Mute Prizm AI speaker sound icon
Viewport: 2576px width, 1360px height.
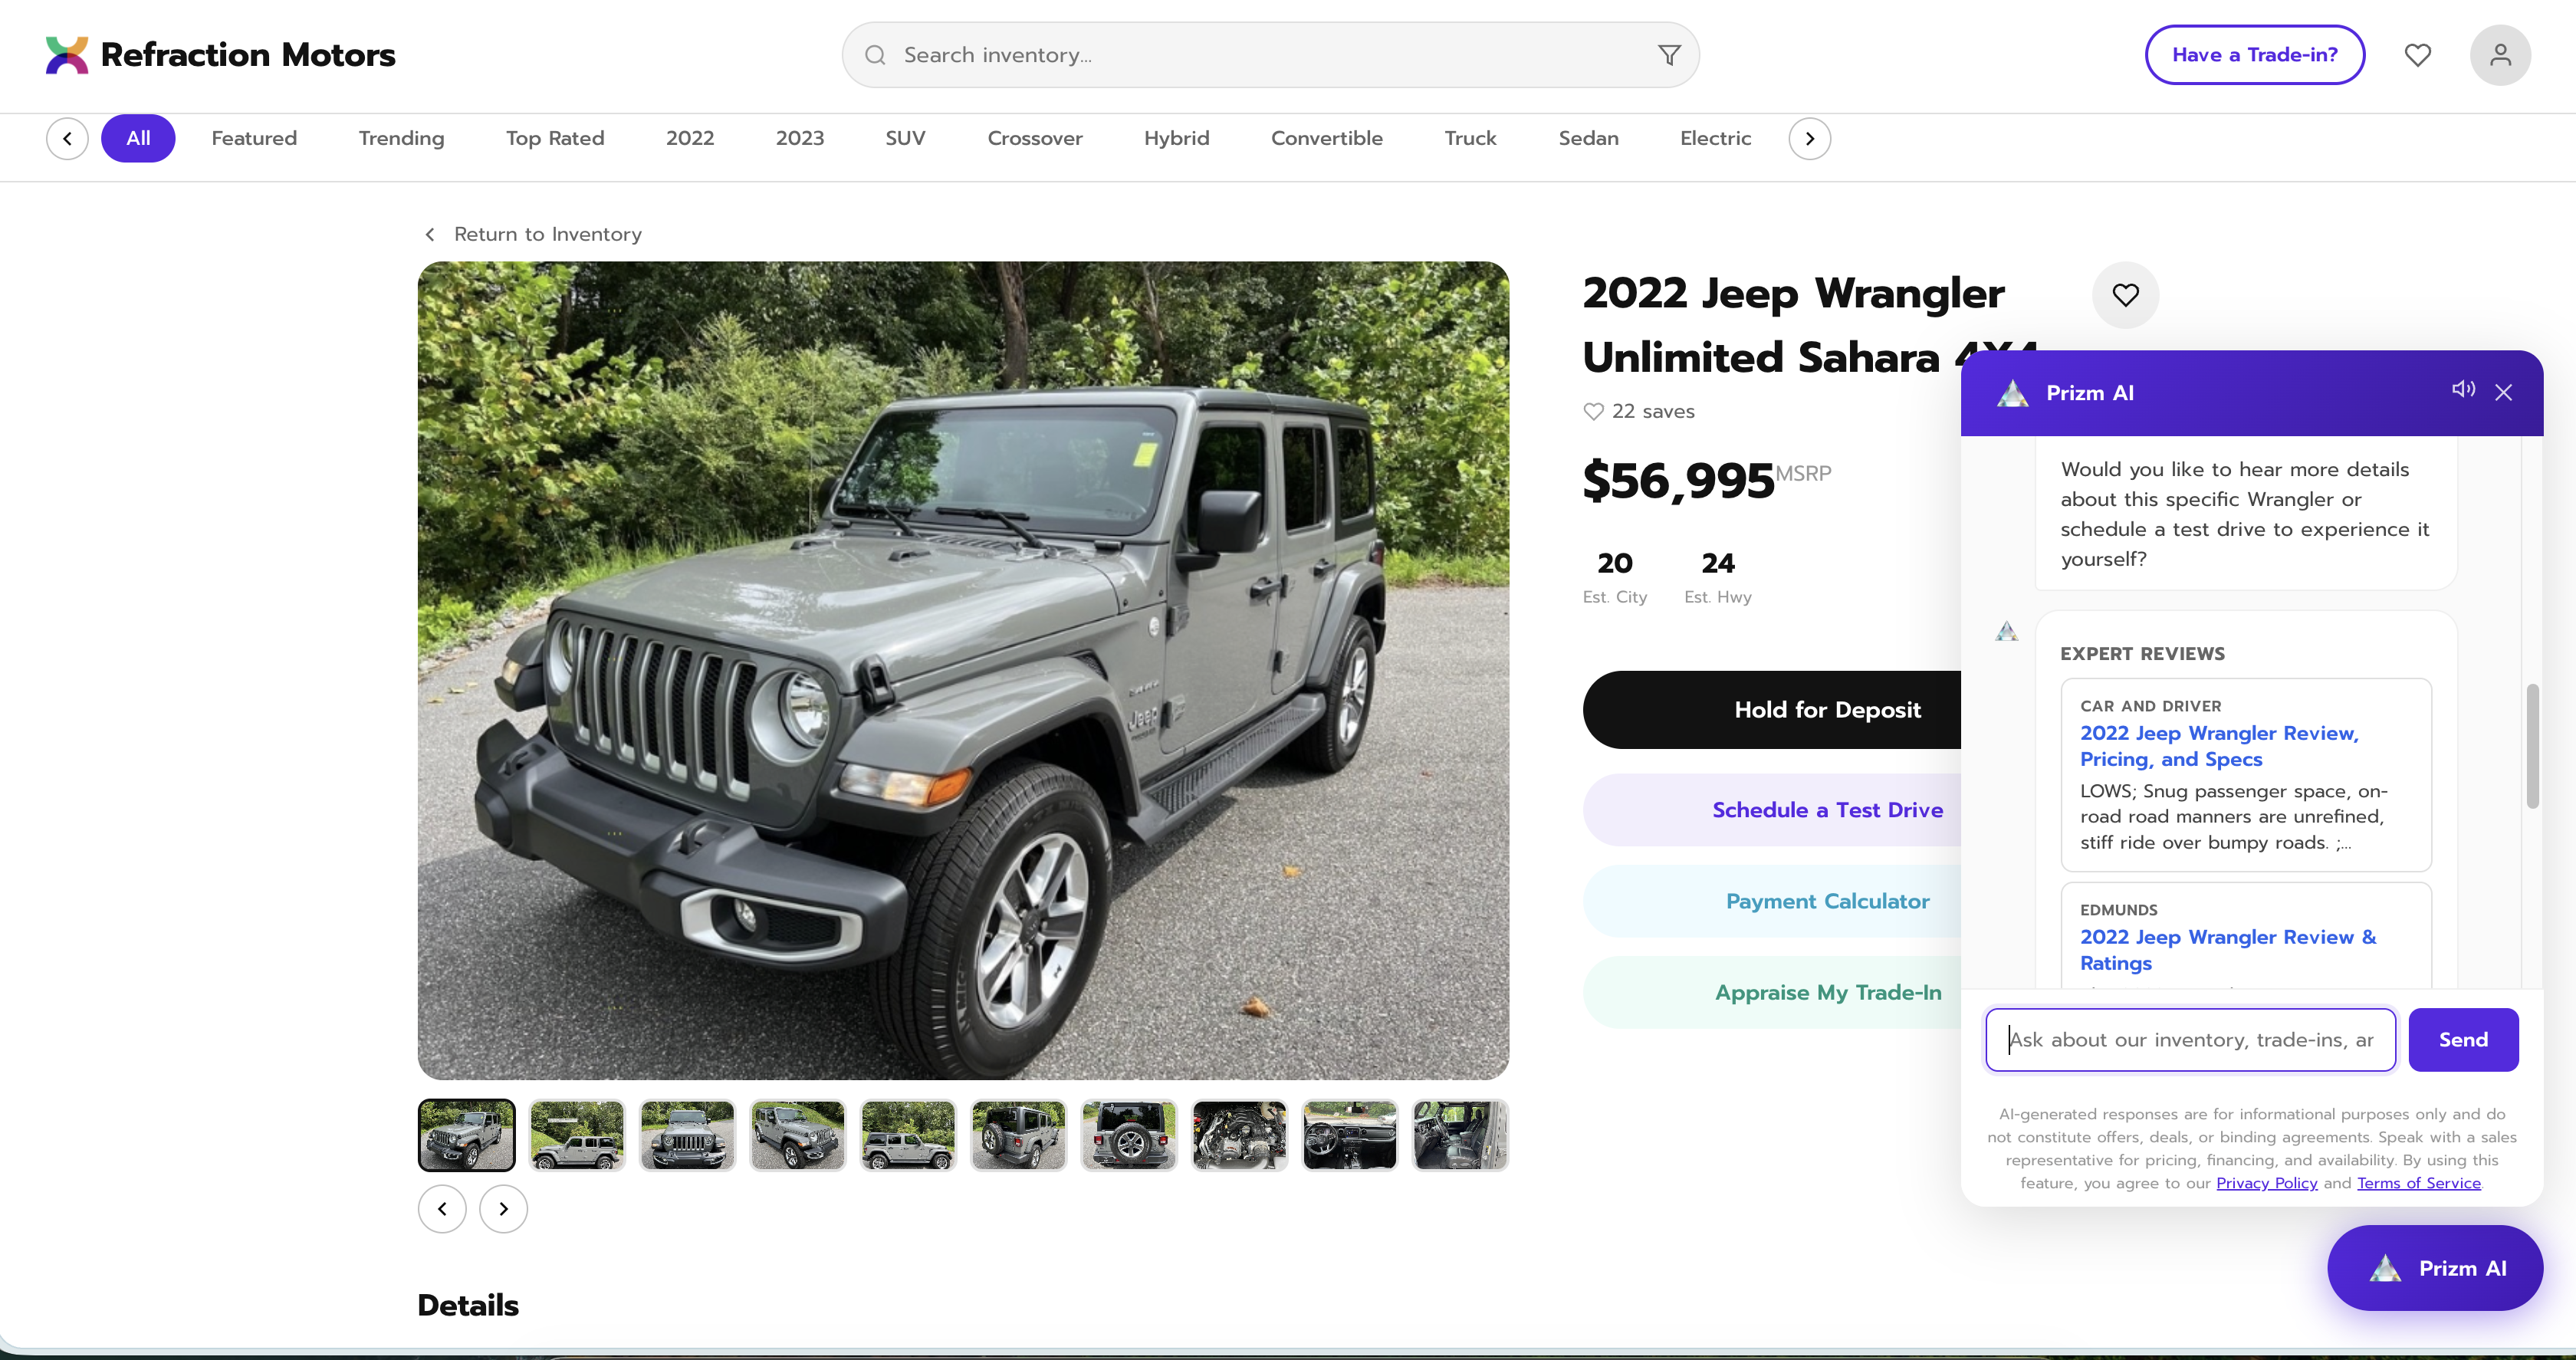(x=2463, y=389)
